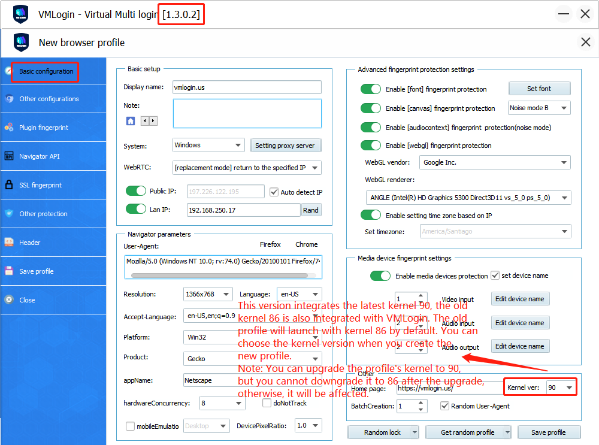
Task: Click the home icon under Note
Action: click(131, 121)
